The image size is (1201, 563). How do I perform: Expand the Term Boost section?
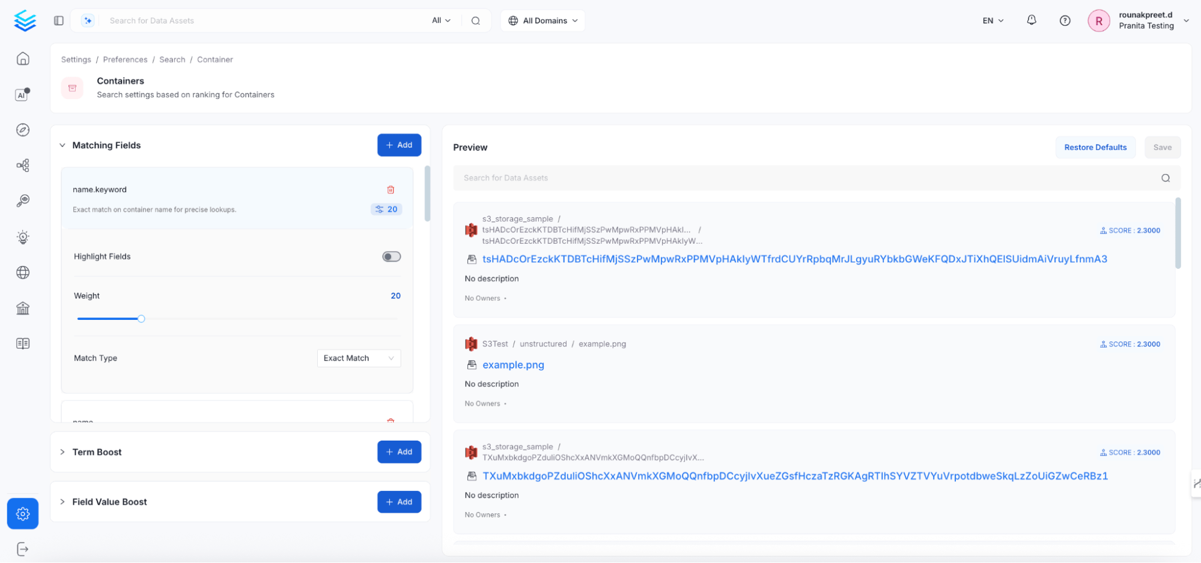coord(62,452)
